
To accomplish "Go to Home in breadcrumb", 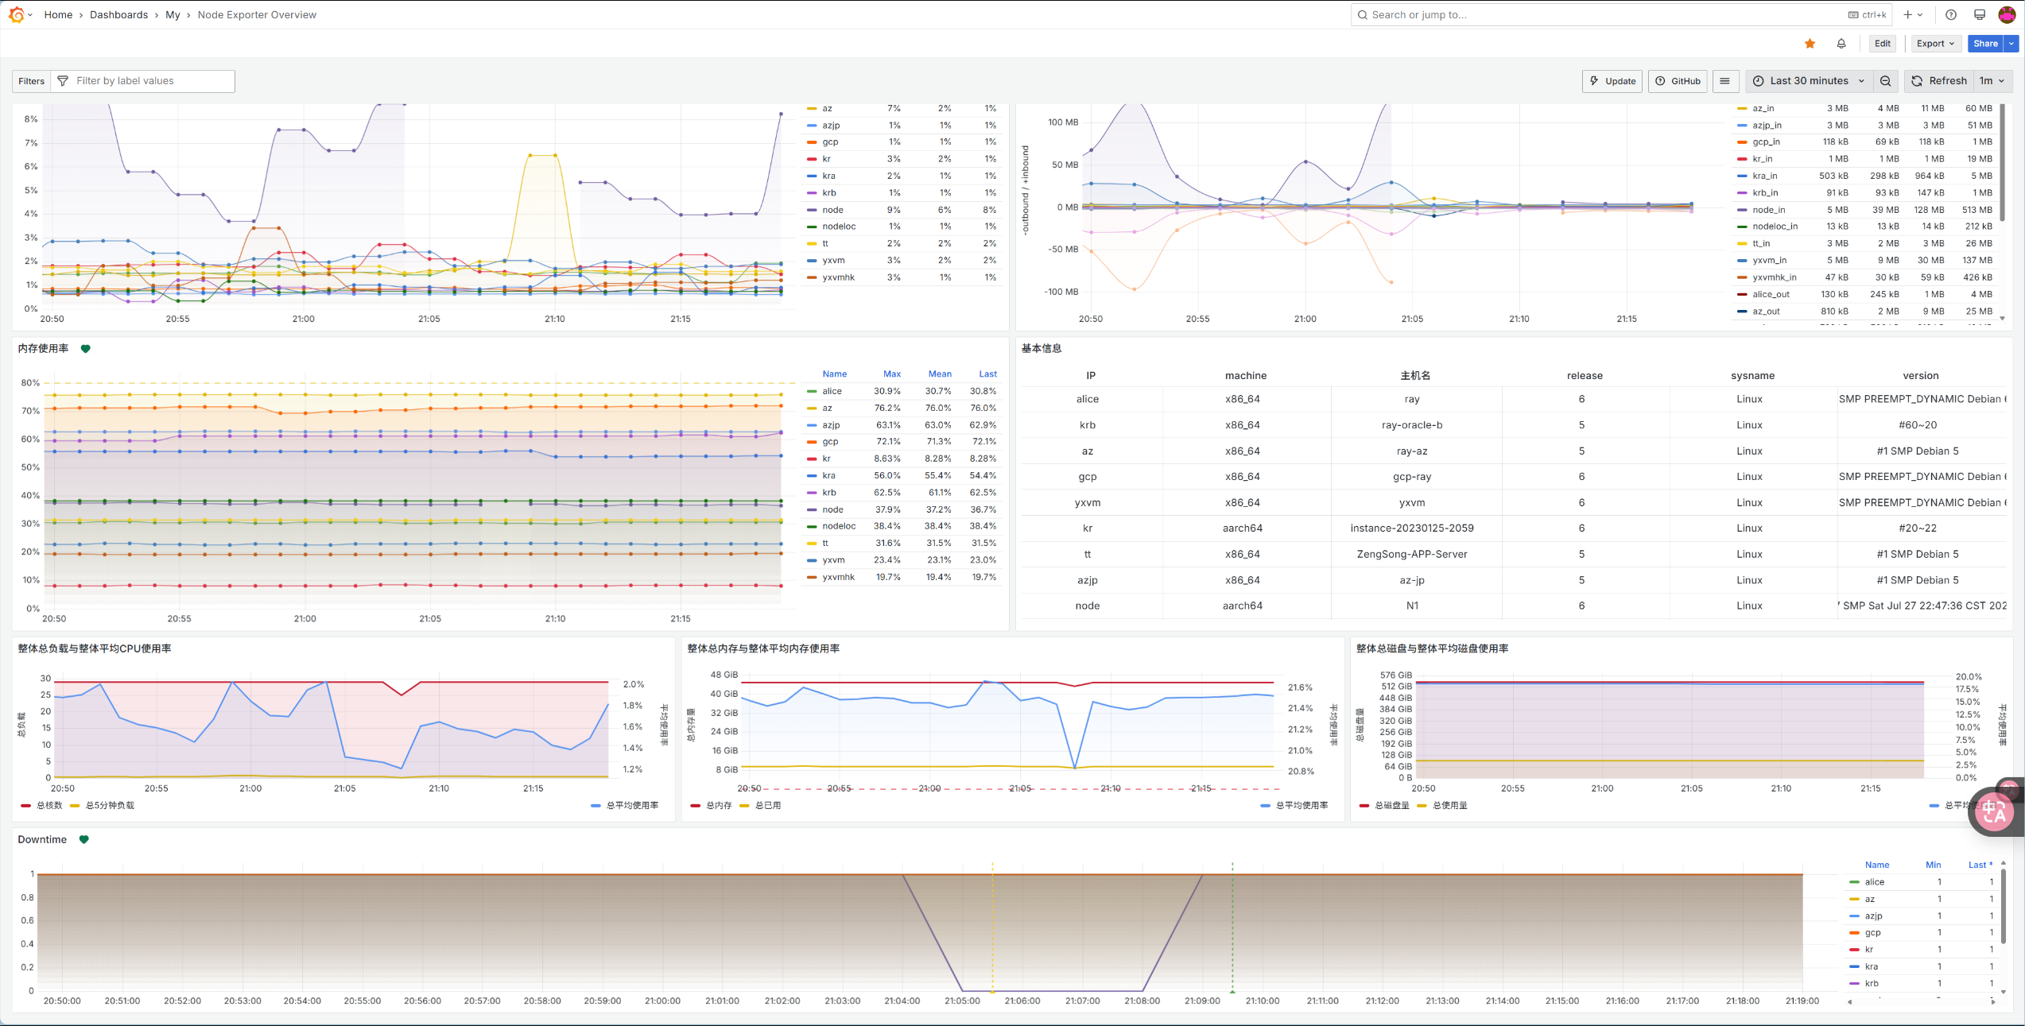I will tap(58, 14).
